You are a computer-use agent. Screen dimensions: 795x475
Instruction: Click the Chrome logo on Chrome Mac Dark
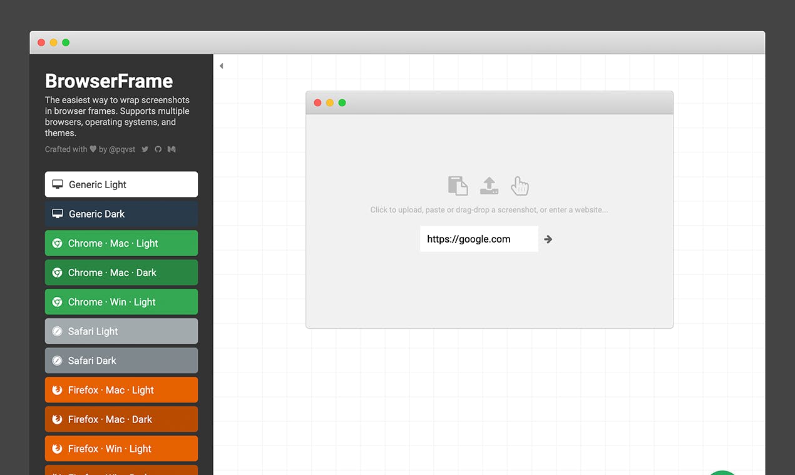[57, 272]
